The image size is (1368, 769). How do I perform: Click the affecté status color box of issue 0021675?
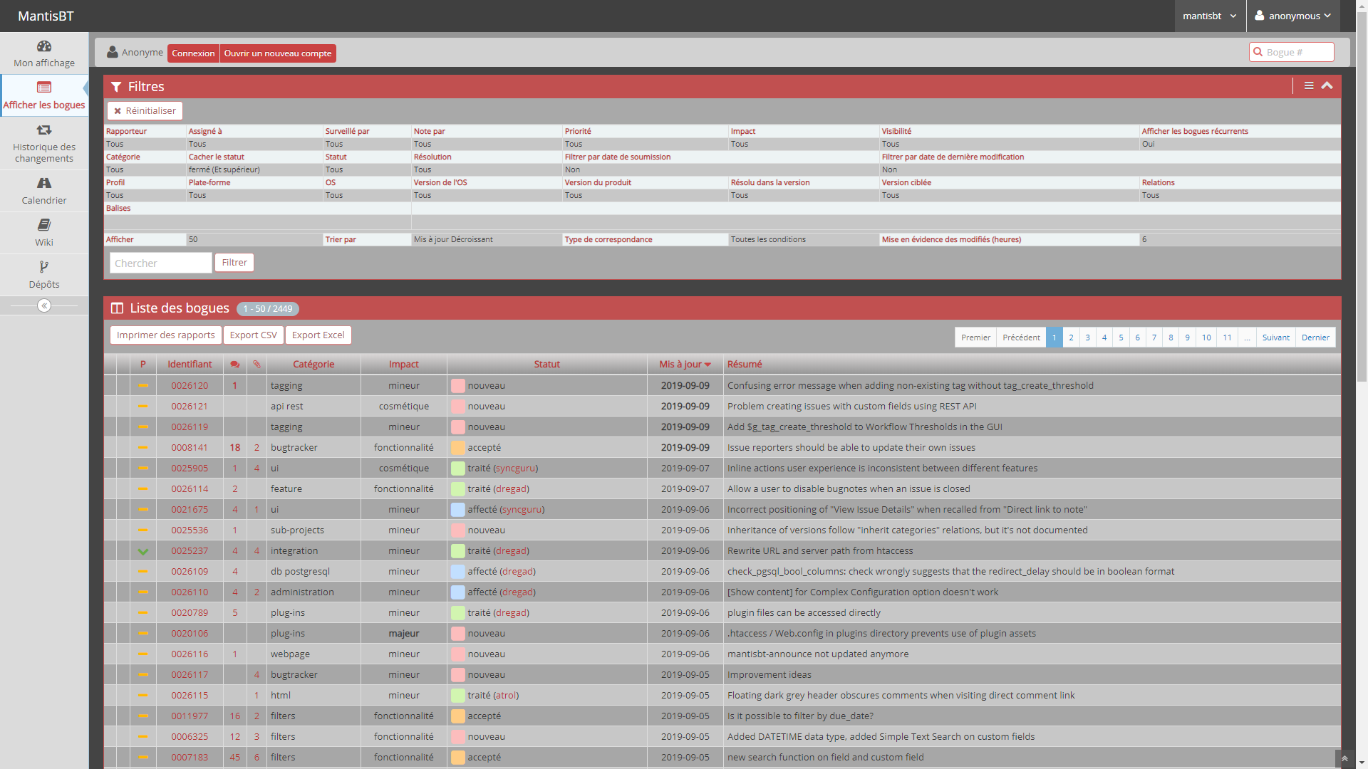(x=458, y=510)
